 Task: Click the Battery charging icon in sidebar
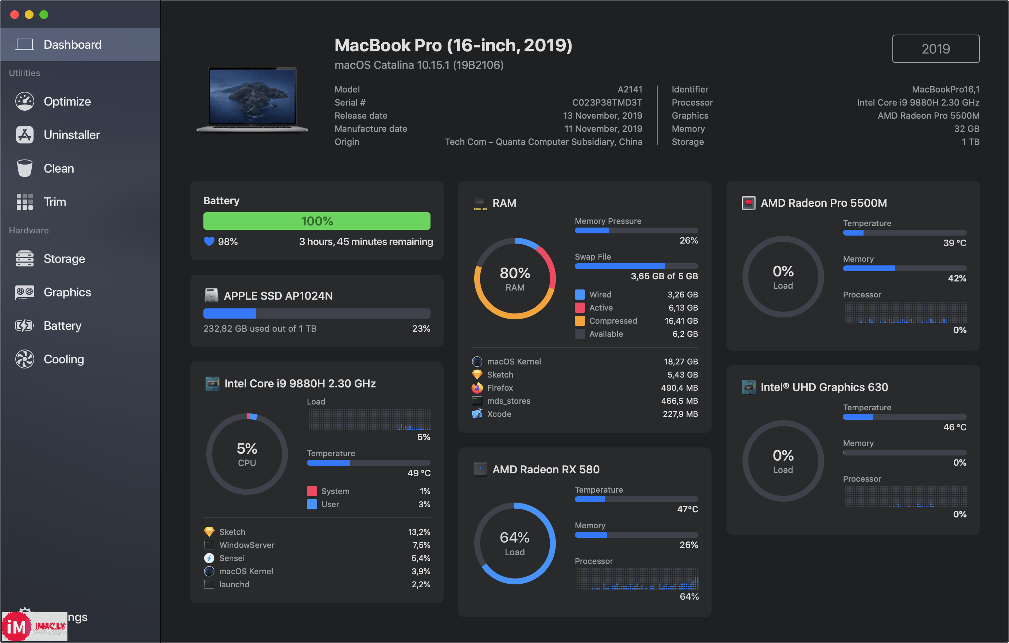coord(25,326)
